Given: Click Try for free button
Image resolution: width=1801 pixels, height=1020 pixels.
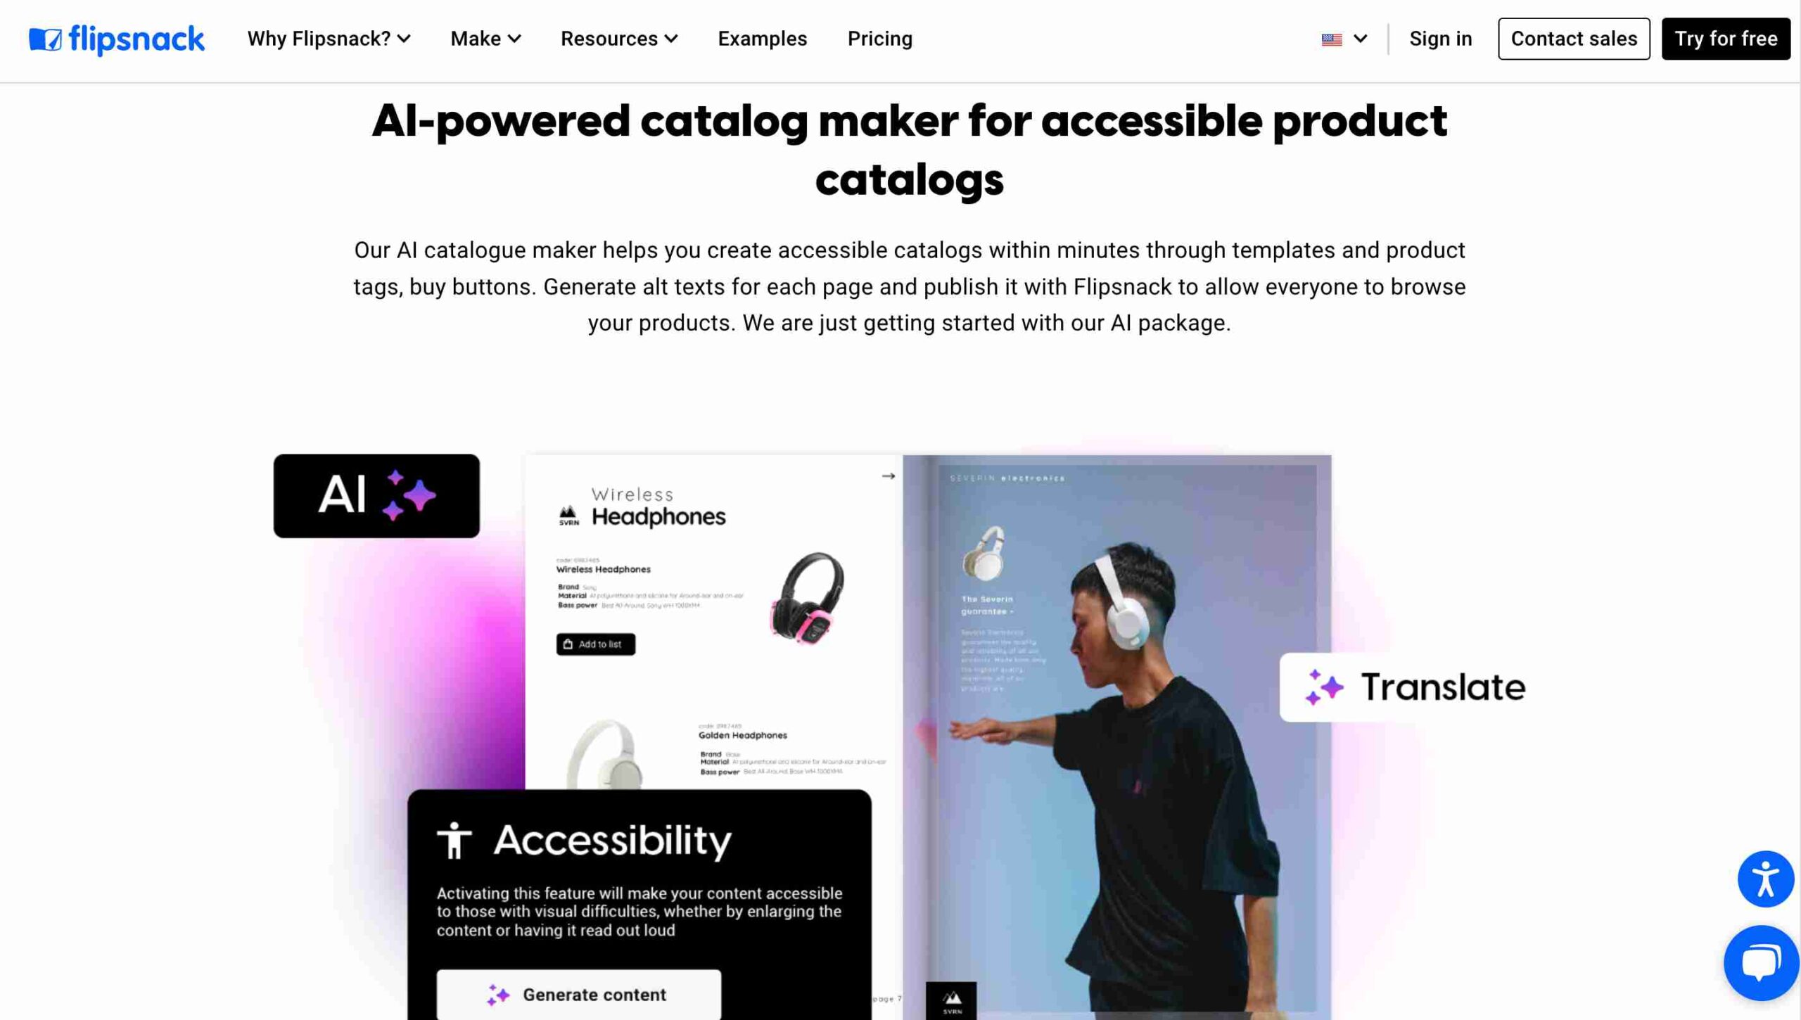Looking at the screenshot, I should point(1726,38).
